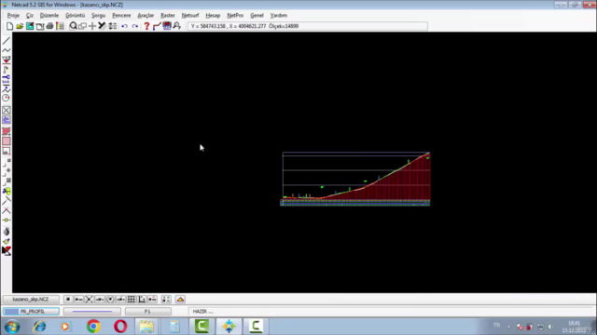Open a file using the folder icon
The width and height of the screenshot is (597, 335).
click(x=20, y=26)
